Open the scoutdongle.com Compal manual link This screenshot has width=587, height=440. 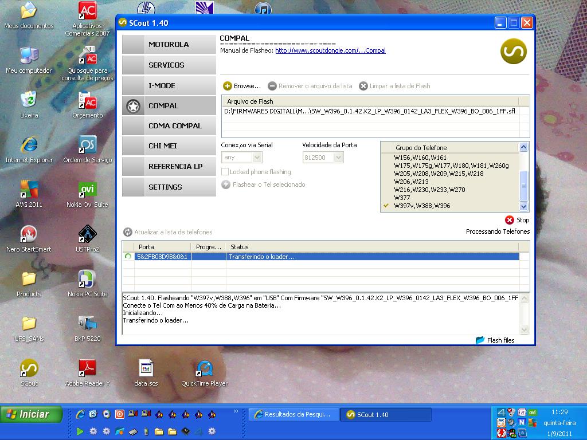330,50
